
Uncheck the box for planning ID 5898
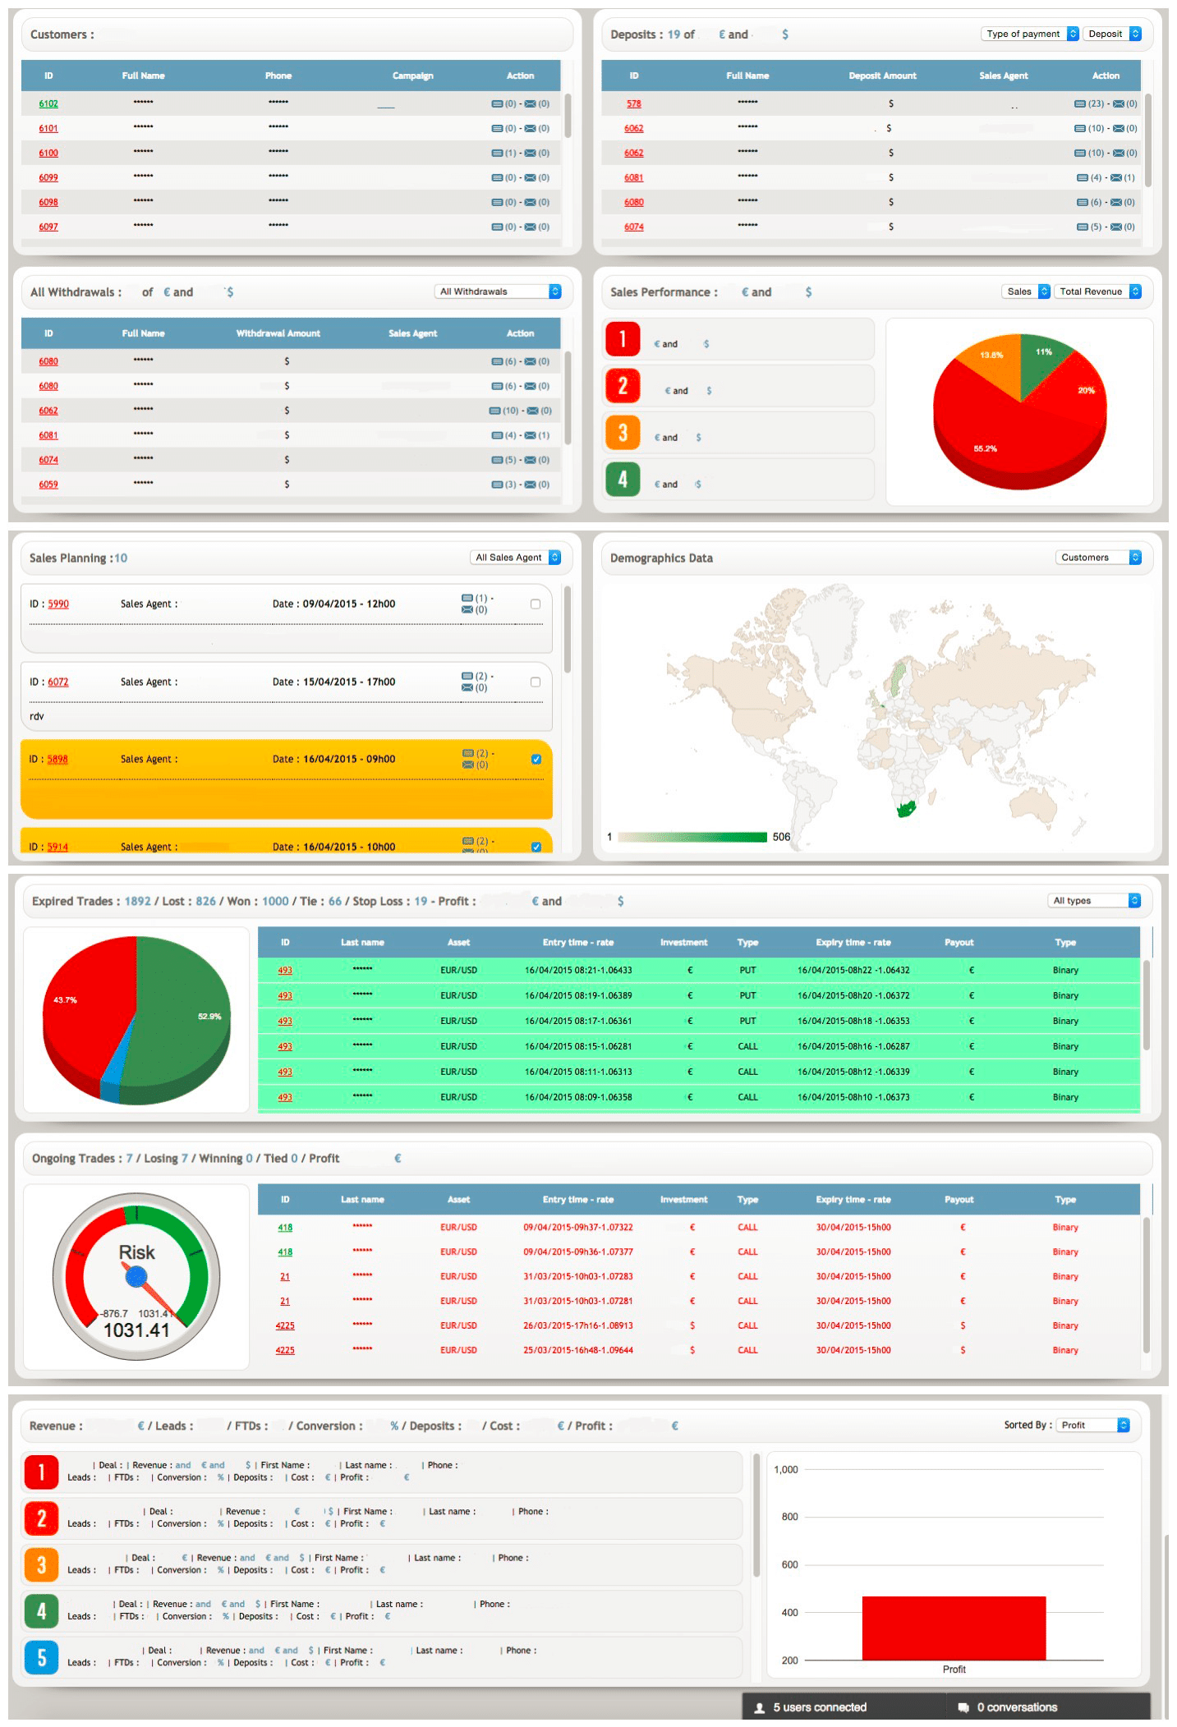point(536,760)
